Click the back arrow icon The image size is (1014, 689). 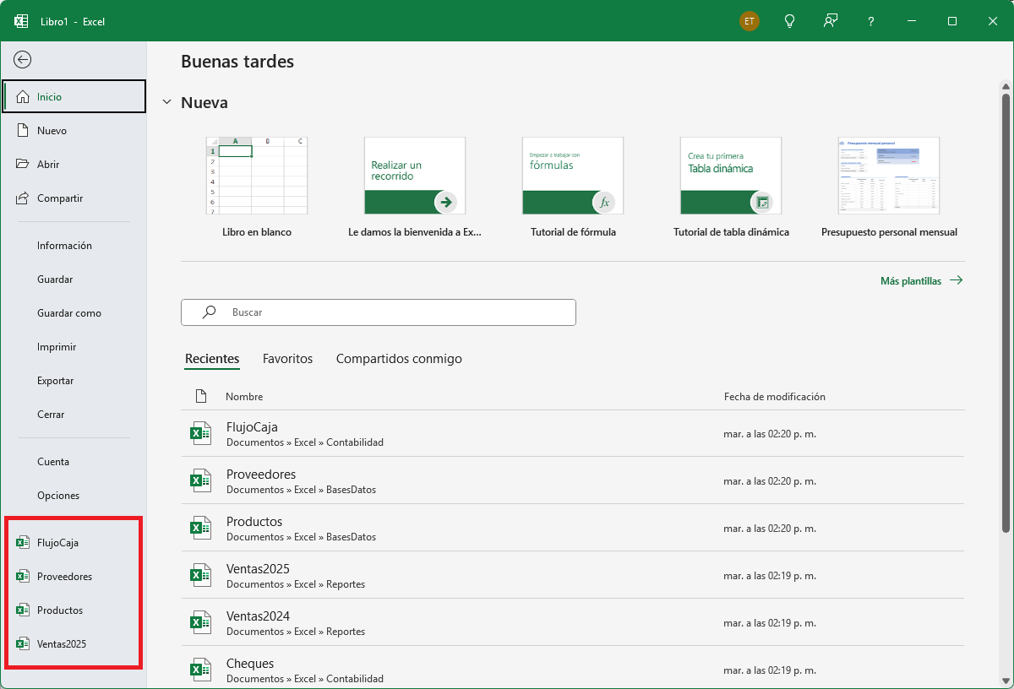coord(23,59)
